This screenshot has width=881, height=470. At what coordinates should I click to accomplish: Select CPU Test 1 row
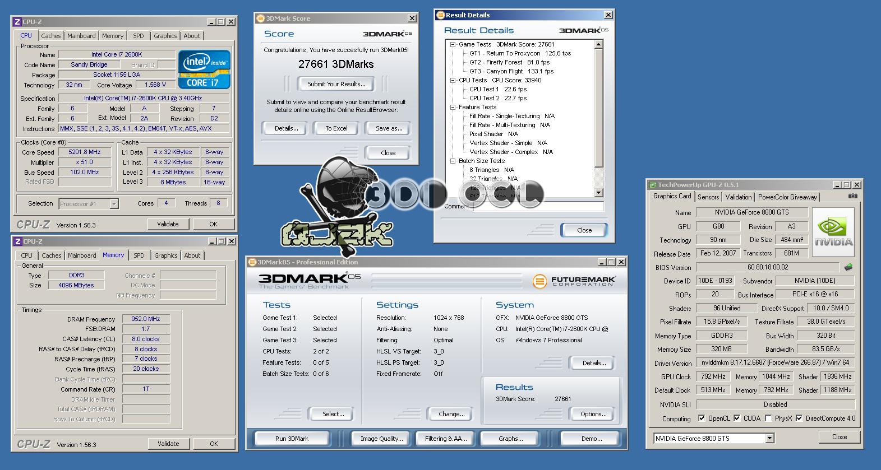498,89
